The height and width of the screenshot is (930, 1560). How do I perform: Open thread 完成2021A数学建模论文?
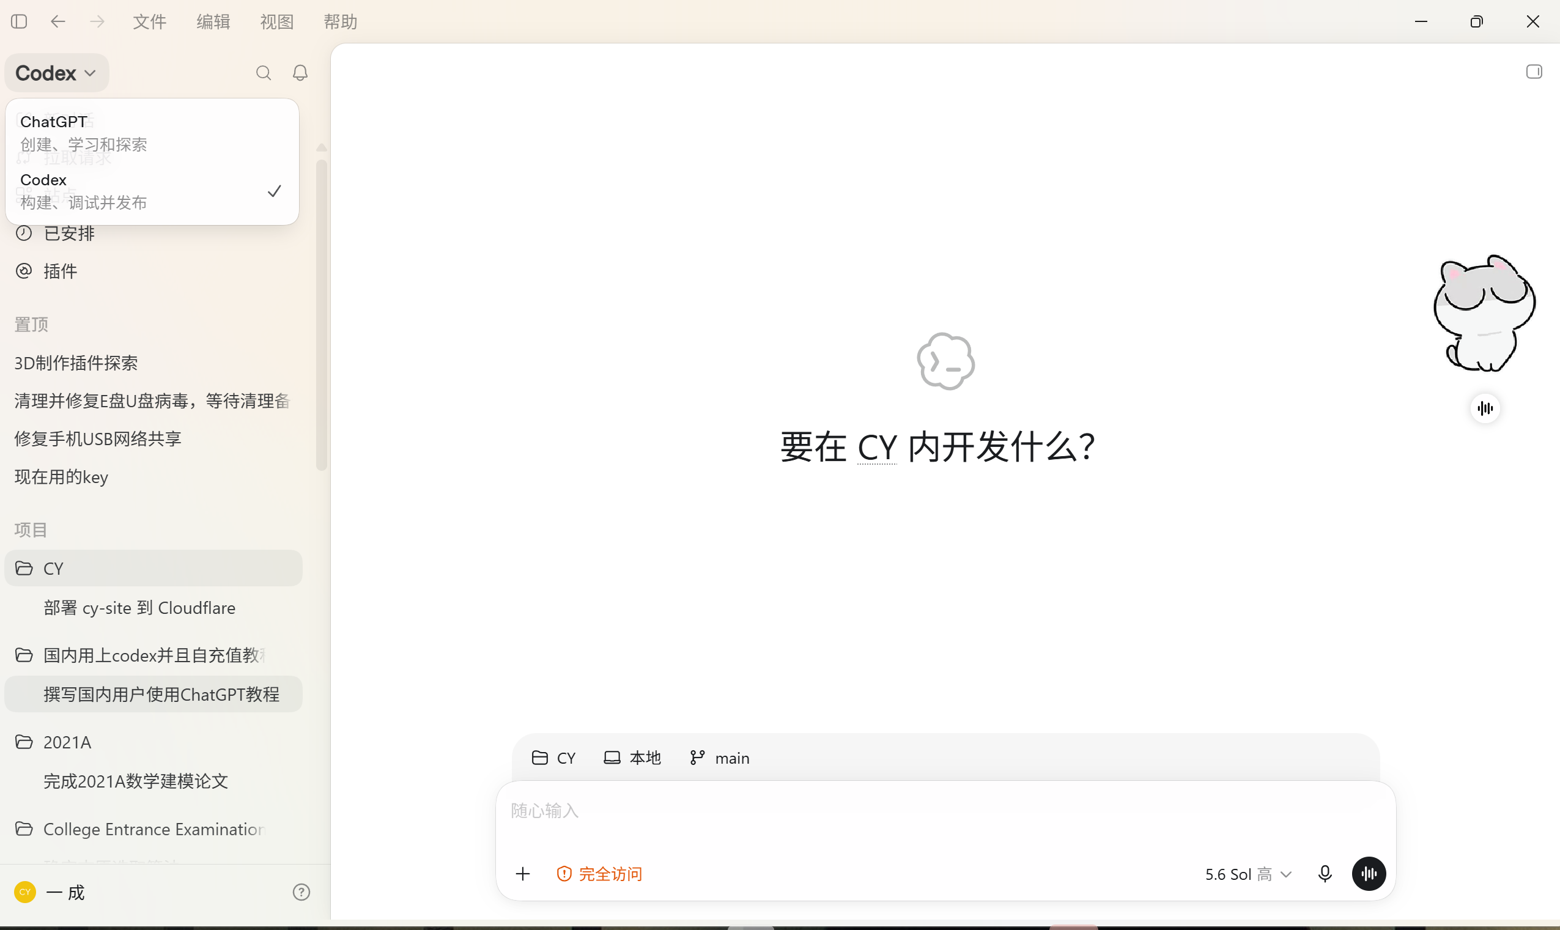[153, 781]
